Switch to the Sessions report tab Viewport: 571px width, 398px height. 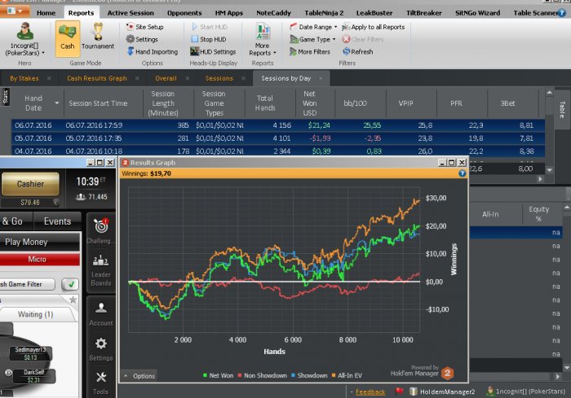[219, 78]
